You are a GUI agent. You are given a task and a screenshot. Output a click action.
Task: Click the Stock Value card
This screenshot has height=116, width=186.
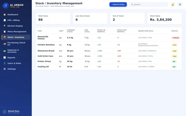tap(165, 18)
